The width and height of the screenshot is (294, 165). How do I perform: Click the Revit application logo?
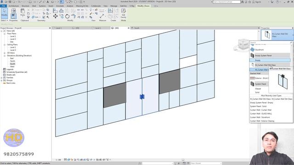(x=2, y=2)
